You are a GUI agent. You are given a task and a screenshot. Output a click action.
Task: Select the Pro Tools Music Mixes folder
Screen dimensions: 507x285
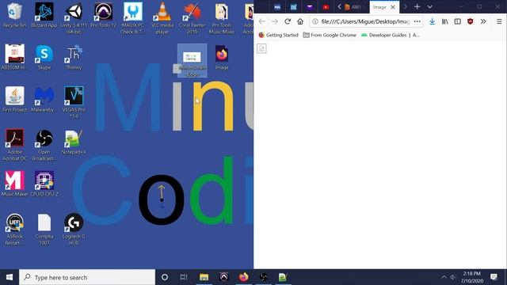click(x=222, y=18)
